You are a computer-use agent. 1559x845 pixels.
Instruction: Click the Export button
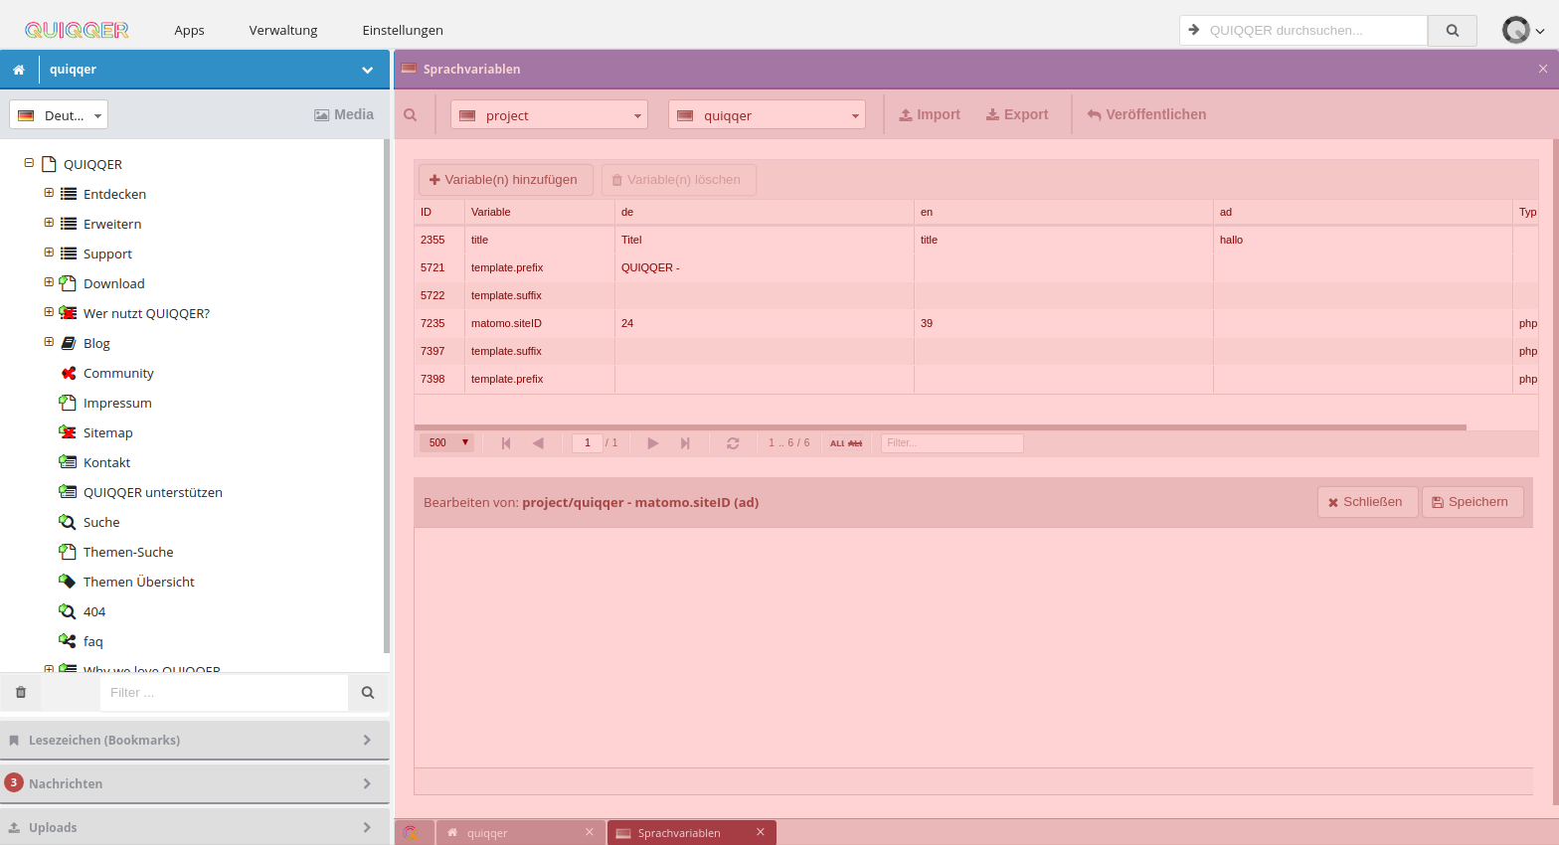pyautogui.click(x=1017, y=114)
